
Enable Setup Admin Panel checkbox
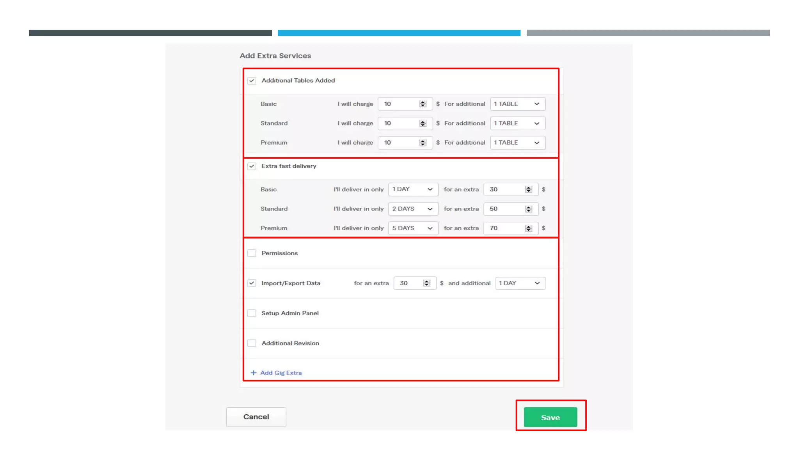tap(252, 313)
